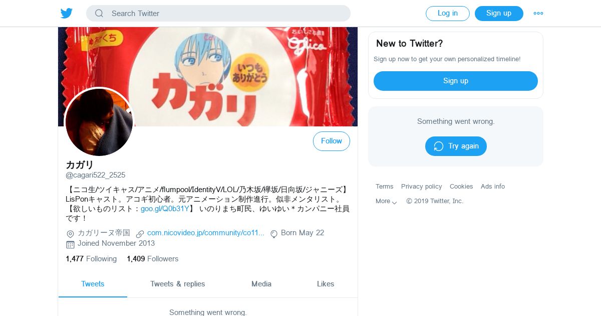Click the search magnifier icon

tap(99, 14)
